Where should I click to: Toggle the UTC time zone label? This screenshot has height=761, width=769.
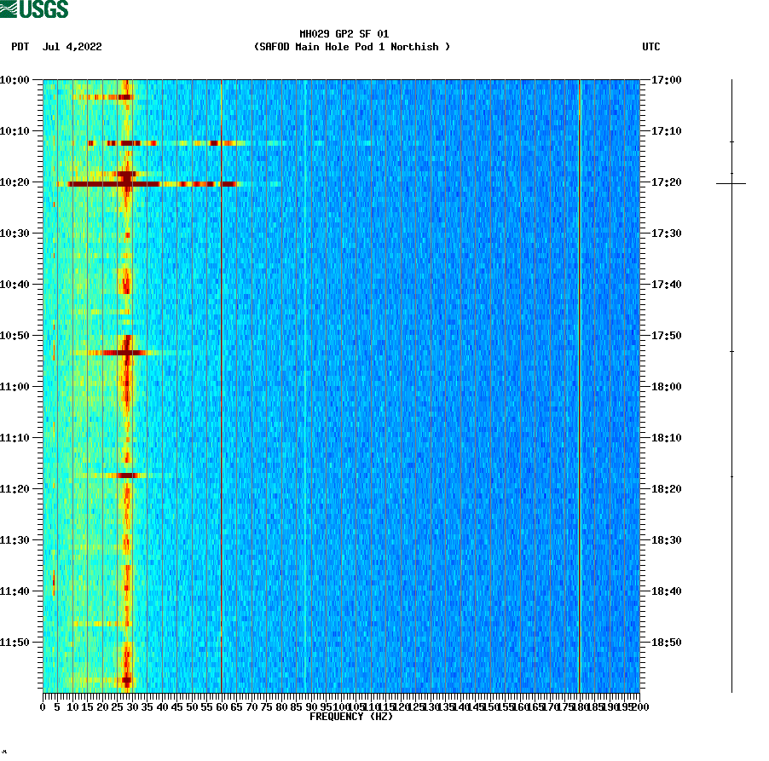coord(652,48)
